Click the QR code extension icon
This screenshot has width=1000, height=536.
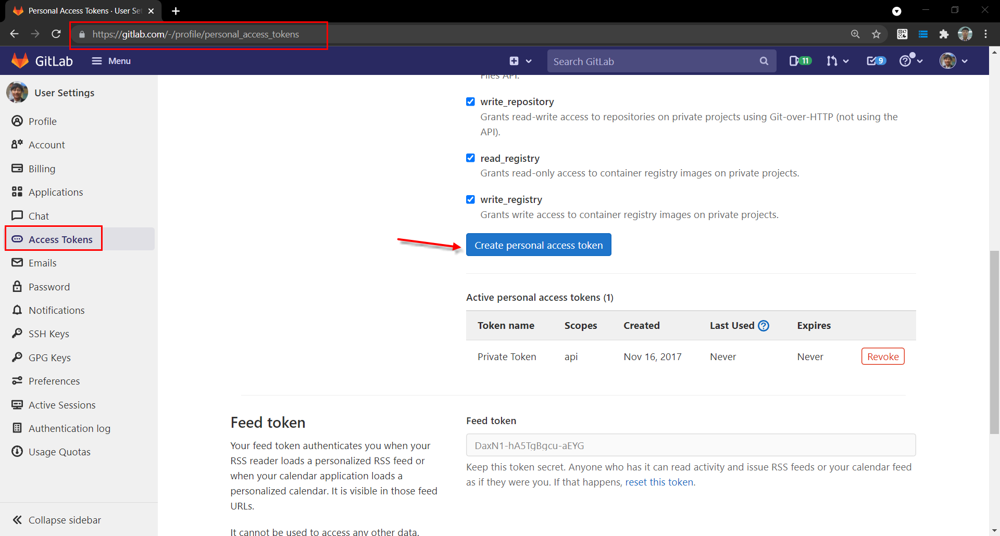[x=902, y=34]
